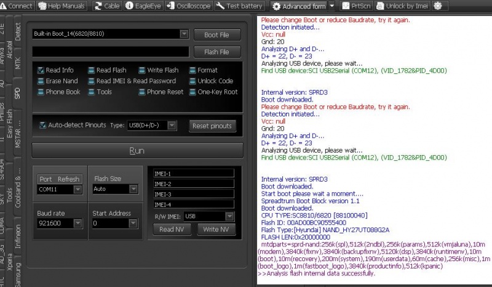Image resolution: width=492 pixels, height=287 pixels.
Task: Switch to the MTK side tab
Action: coord(17,63)
